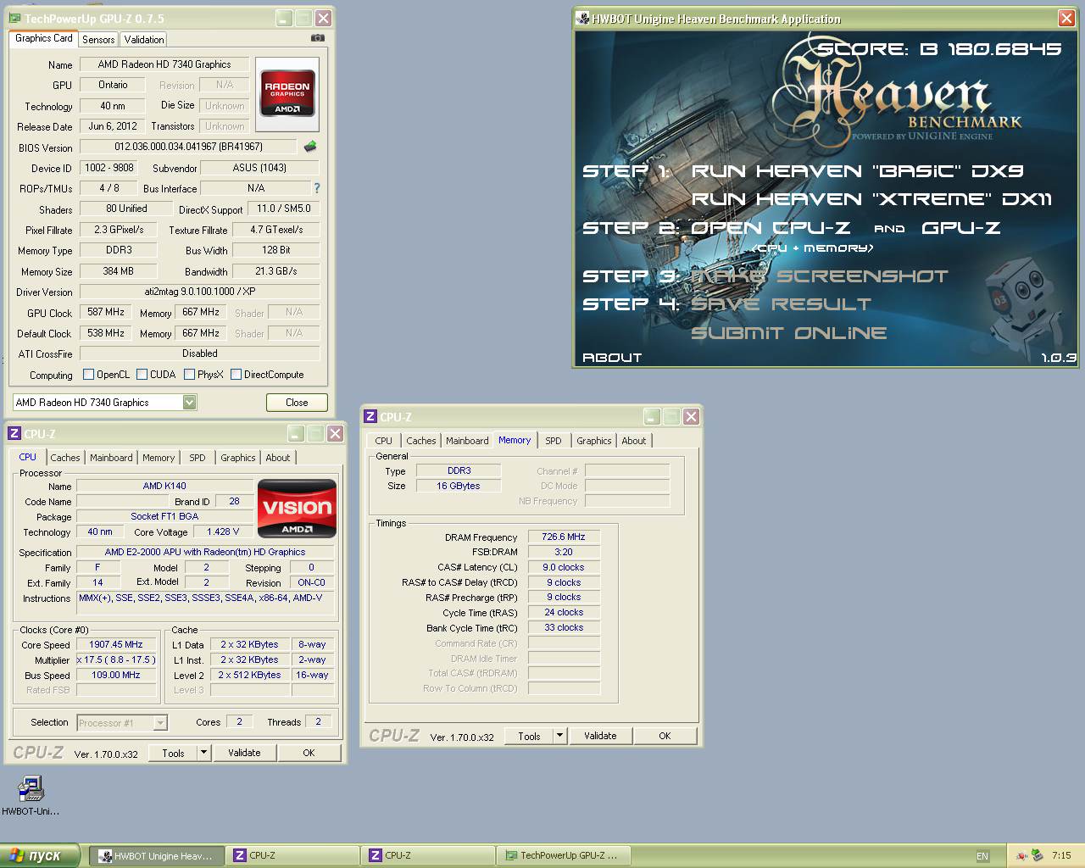Click Tools button in the left CPU-Z window
This screenshot has height=868, width=1085.
[x=173, y=753]
